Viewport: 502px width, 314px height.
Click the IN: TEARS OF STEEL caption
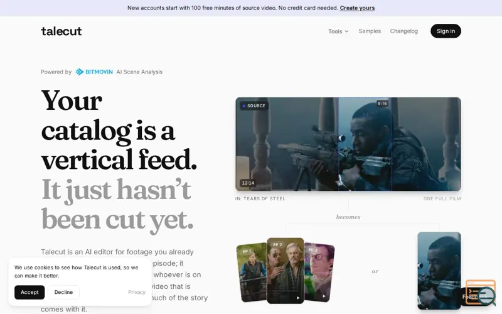[x=260, y=198]
